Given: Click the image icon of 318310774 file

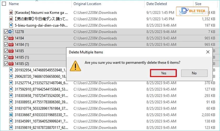Looking at the screenshot, I should pyautogui.click(x=11, y=108).
